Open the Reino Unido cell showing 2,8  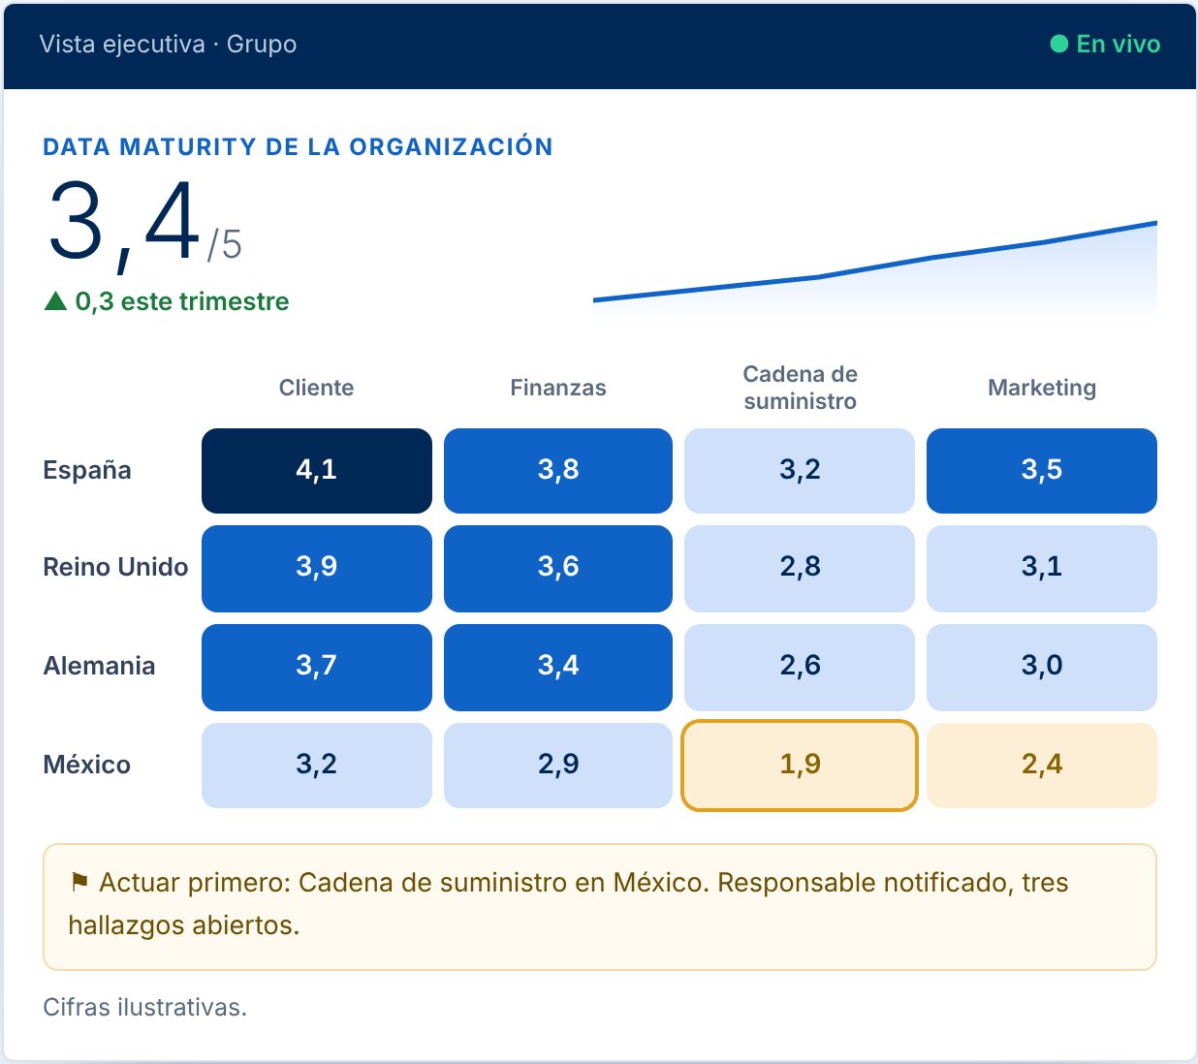click(800, 569)
